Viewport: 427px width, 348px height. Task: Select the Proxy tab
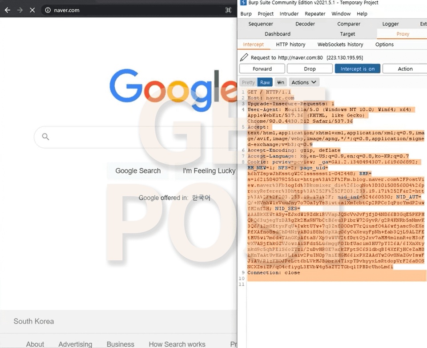(403, 34)
